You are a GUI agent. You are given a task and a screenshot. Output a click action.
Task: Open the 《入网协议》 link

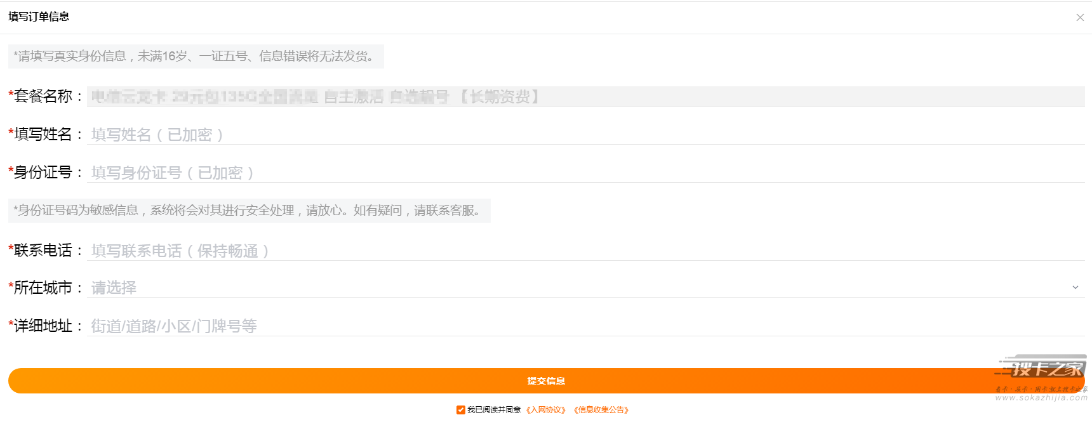[545, 410]
